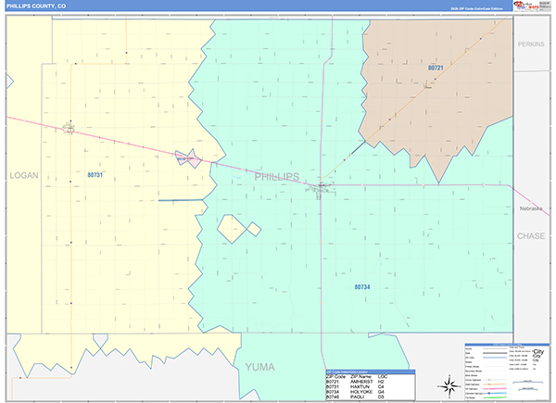The height and width of the screenshot is (403, 556).
Task: Click the Holyoke town street cluster symbol
Action: (x=320, y=189)
